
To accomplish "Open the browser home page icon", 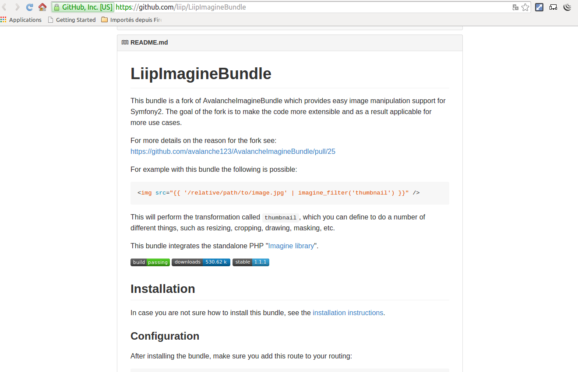I will 42,7.
